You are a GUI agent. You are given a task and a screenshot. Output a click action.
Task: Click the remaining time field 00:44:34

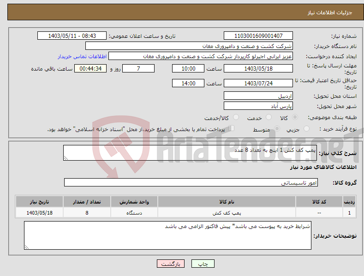coord(90,68)
